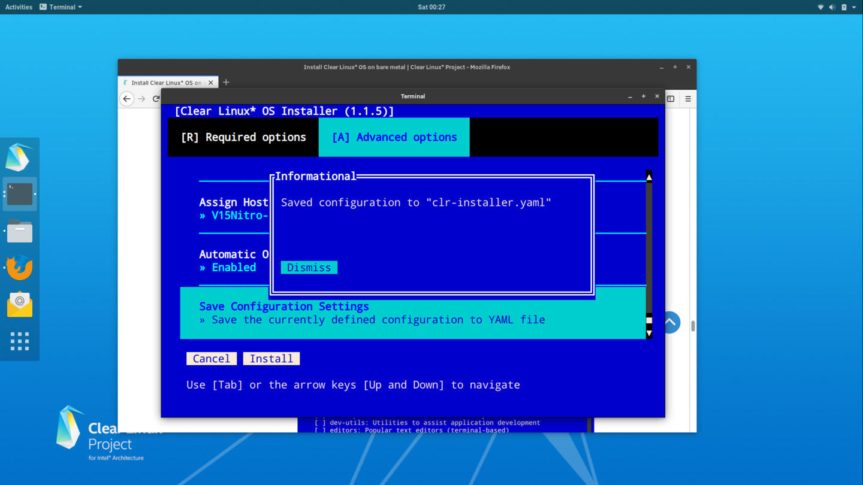Image resolution: width=863 pixels, height=485 pixels.
Task: Open the Files manager in dock
Action: click(x=19, y=231)
